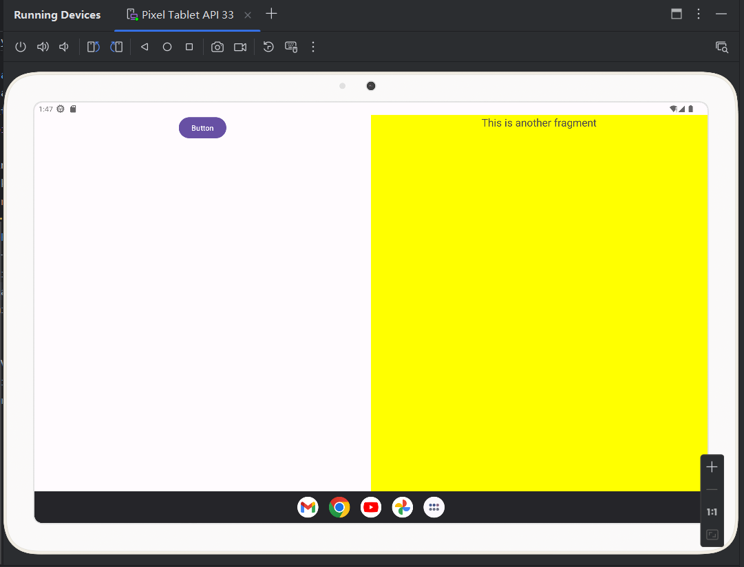Open Chrome from the tablet taskbar
This screenshot has height=567, width=744.
coord(339,508)
